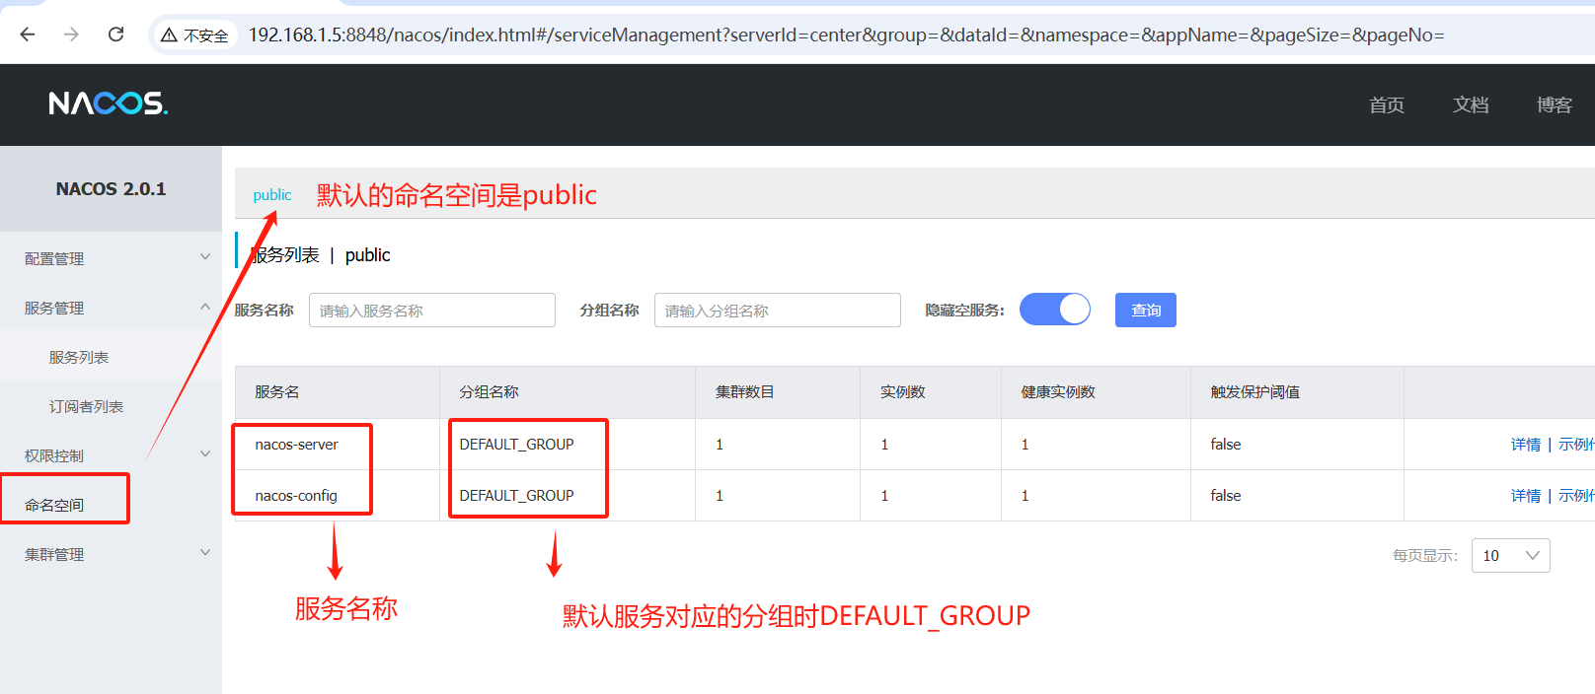Reload the page with the refresh icon
1595x694 pixels.
[115, 35]
